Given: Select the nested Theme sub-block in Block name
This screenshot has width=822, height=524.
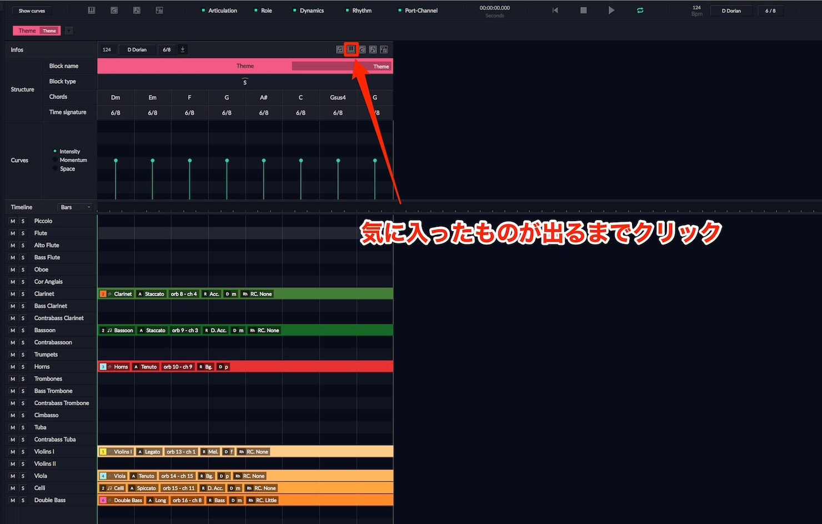Looking at the screenshot, I should click(342, 66).
